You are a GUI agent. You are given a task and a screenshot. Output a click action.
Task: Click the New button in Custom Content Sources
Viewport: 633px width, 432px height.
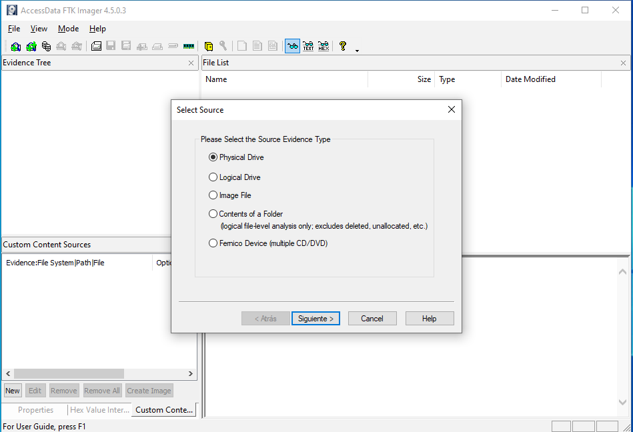pos(13,391)
